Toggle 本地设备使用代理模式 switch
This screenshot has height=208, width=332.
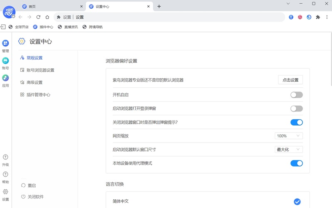tap(296, 163)
